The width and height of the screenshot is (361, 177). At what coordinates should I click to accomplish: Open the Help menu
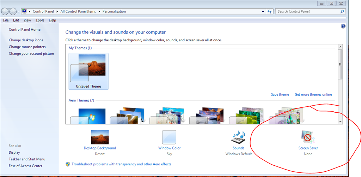tap(53, 20)
